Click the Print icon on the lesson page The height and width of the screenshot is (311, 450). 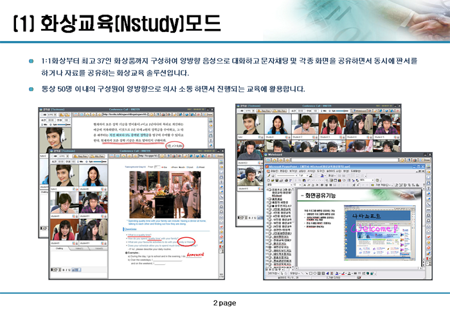tap(200, 167)
